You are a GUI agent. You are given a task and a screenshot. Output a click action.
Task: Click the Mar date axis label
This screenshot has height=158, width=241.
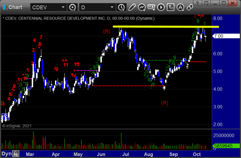tap(30, 154)
